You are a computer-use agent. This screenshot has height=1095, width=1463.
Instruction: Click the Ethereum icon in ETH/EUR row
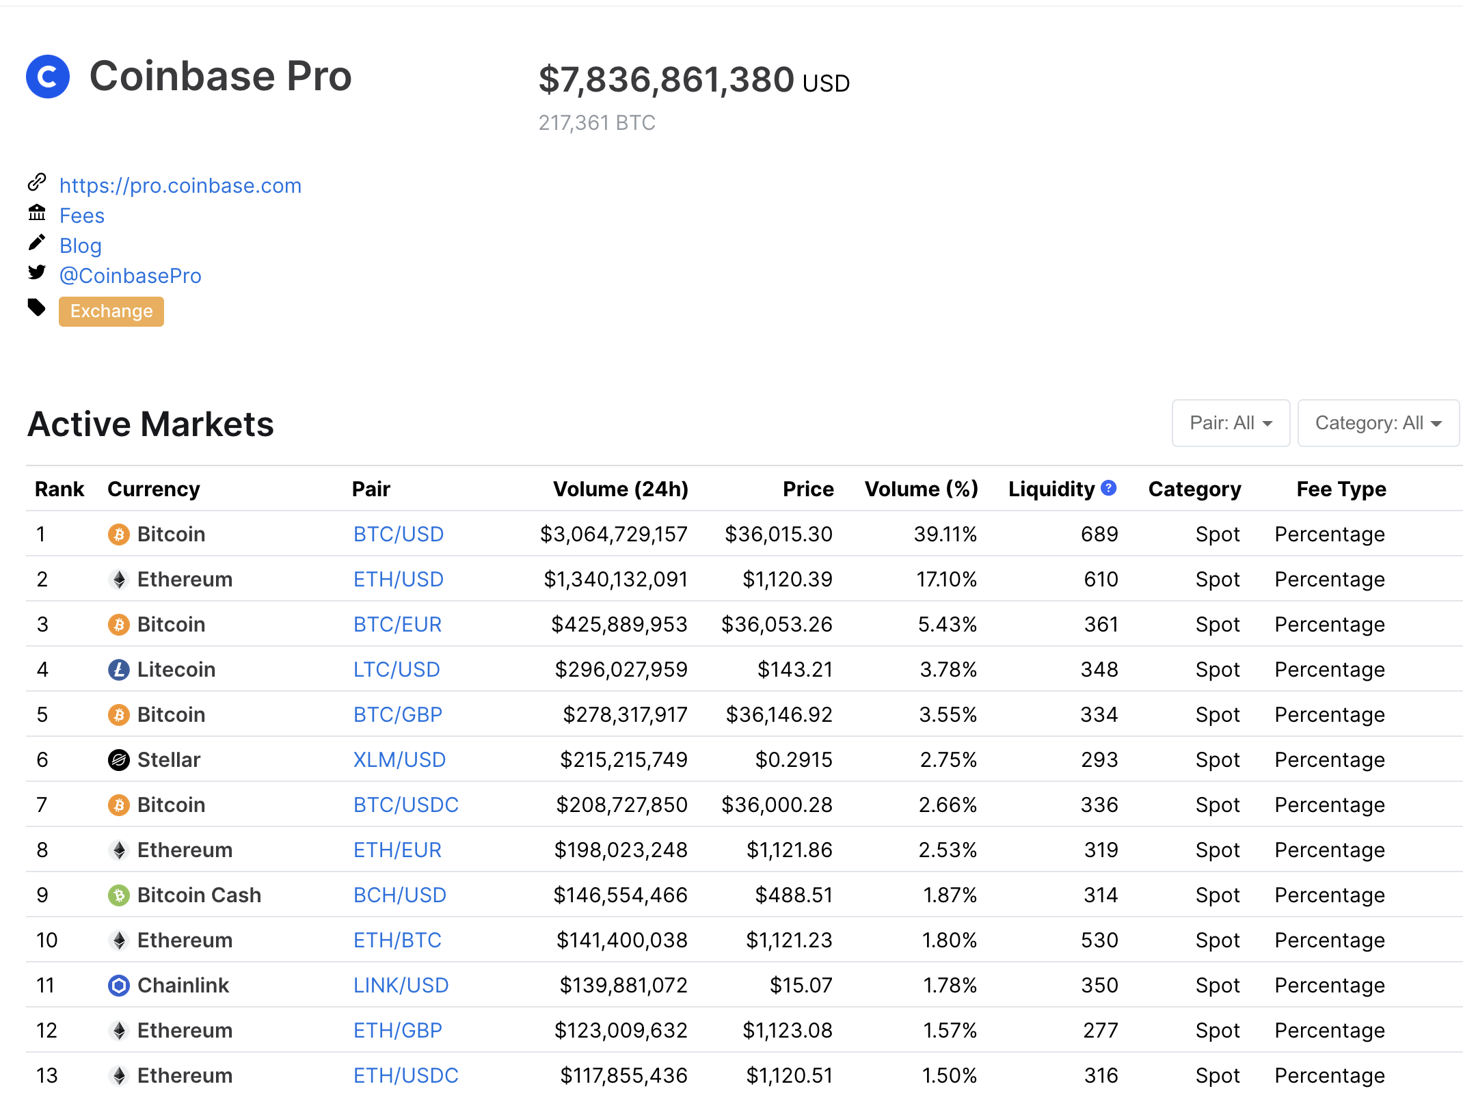pos(119,850)
